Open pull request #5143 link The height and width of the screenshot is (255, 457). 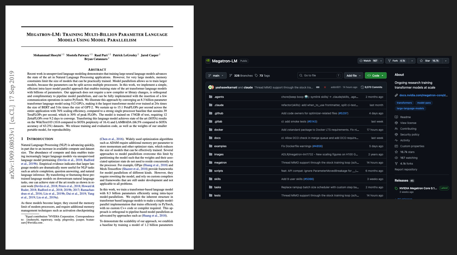click(x=311, y=122)
